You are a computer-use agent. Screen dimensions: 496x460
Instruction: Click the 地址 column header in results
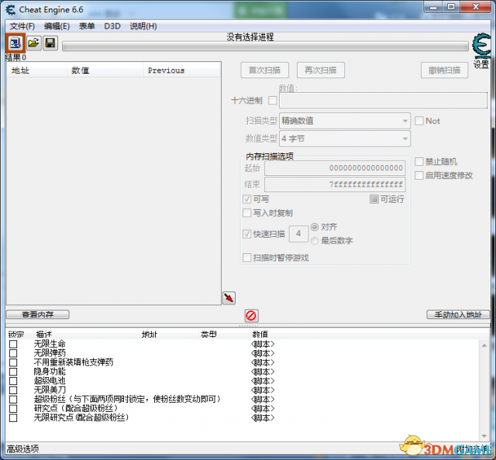[x=36, y=70]
